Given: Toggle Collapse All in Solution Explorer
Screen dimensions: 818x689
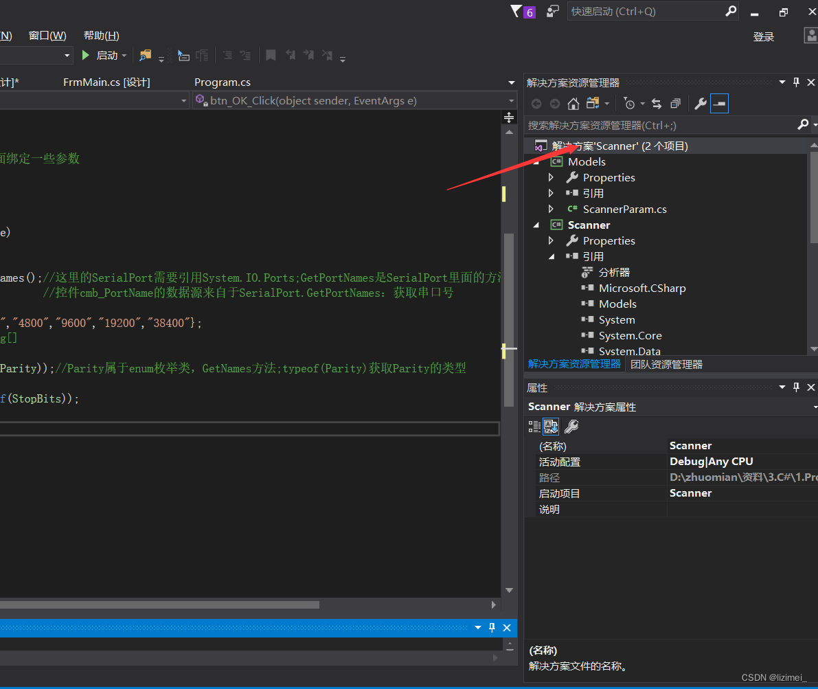Looking at the screenshot, I should pos(675,104).
